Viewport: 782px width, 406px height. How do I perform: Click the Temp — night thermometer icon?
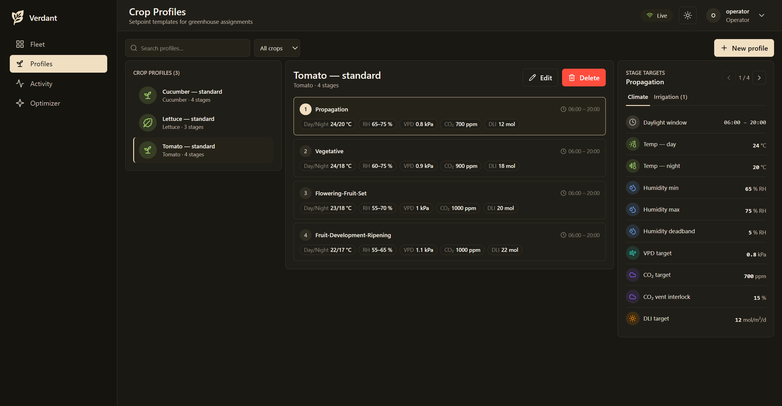(x=633, y=166)
